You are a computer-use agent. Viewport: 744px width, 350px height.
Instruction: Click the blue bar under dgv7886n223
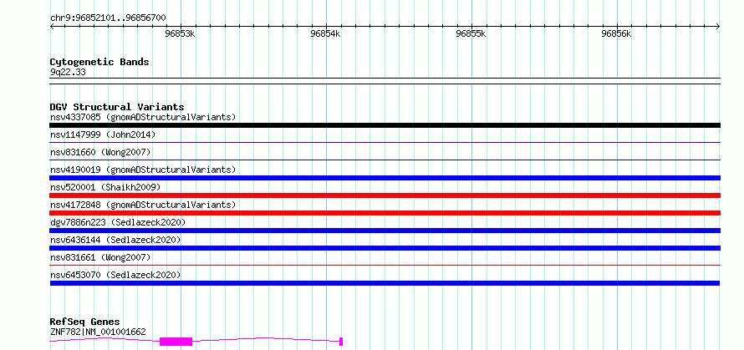click(x=385, y=231)
